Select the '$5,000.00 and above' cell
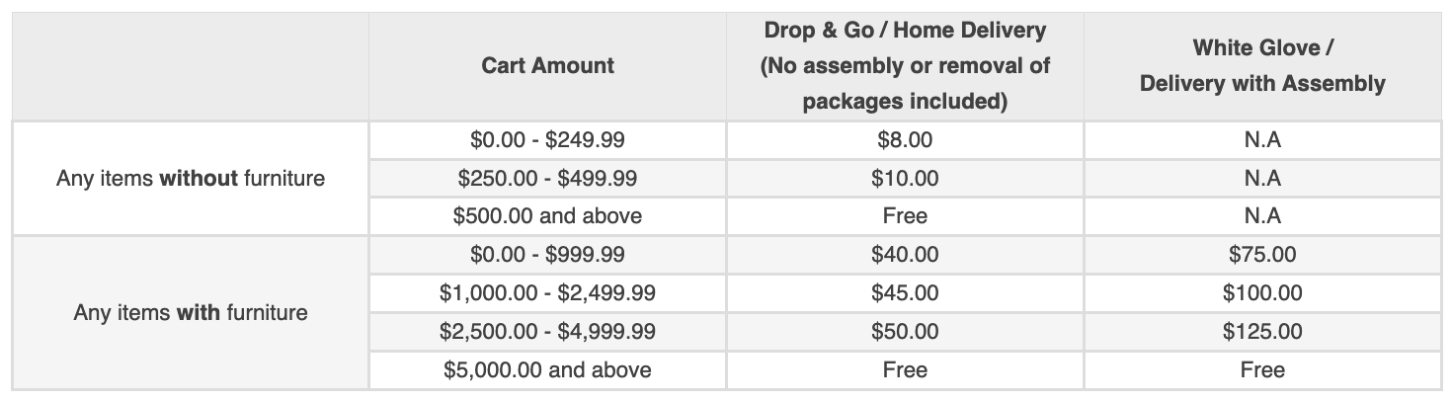The width and height of the screenshot is (1452, 403). coord(547,370)
